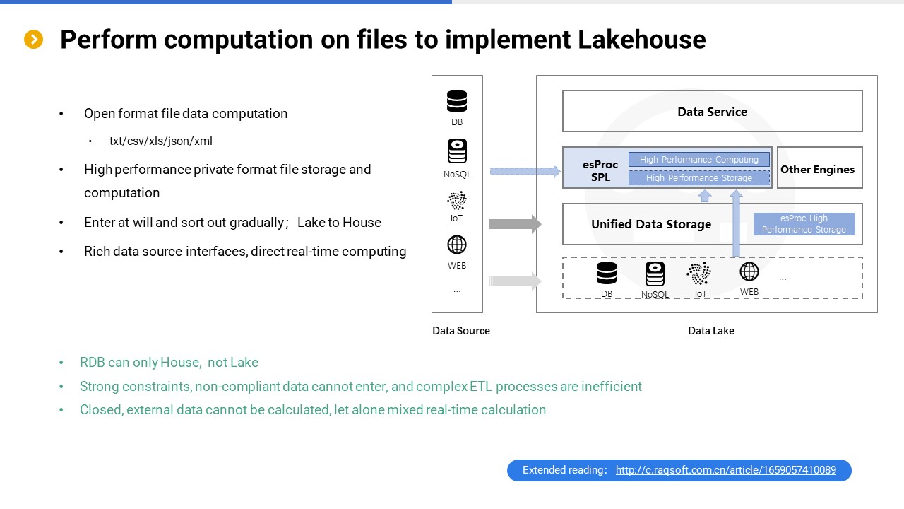The width and height of the screenshot is (904, 509).
Task: Click the DB icon inside the Data Lake box
Action: coord(607,273)
